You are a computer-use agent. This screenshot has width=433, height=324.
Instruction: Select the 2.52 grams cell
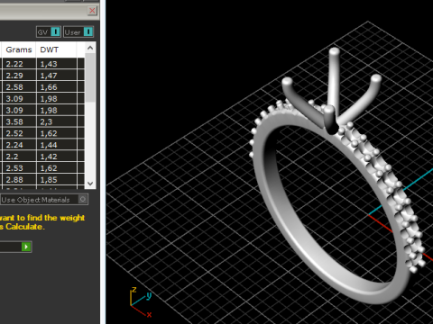19,133
